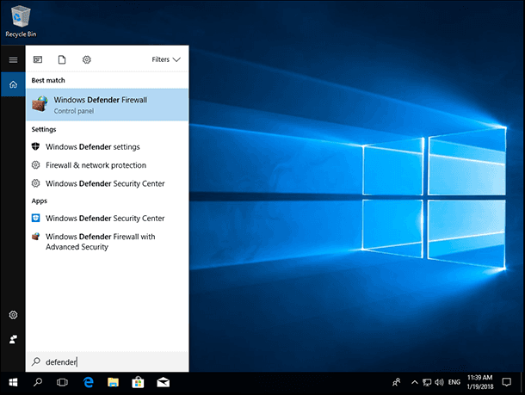This screenshot has height=395, width=525.
Task: Click network icon in system tray
Action: [427, 382]
